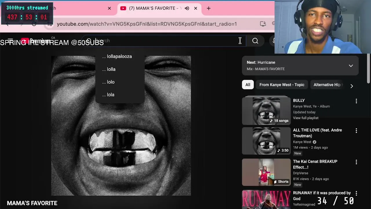Open The Kai Cenat BREAKUP Effect title
Screen dimensions: 371x209
[315, 164]
